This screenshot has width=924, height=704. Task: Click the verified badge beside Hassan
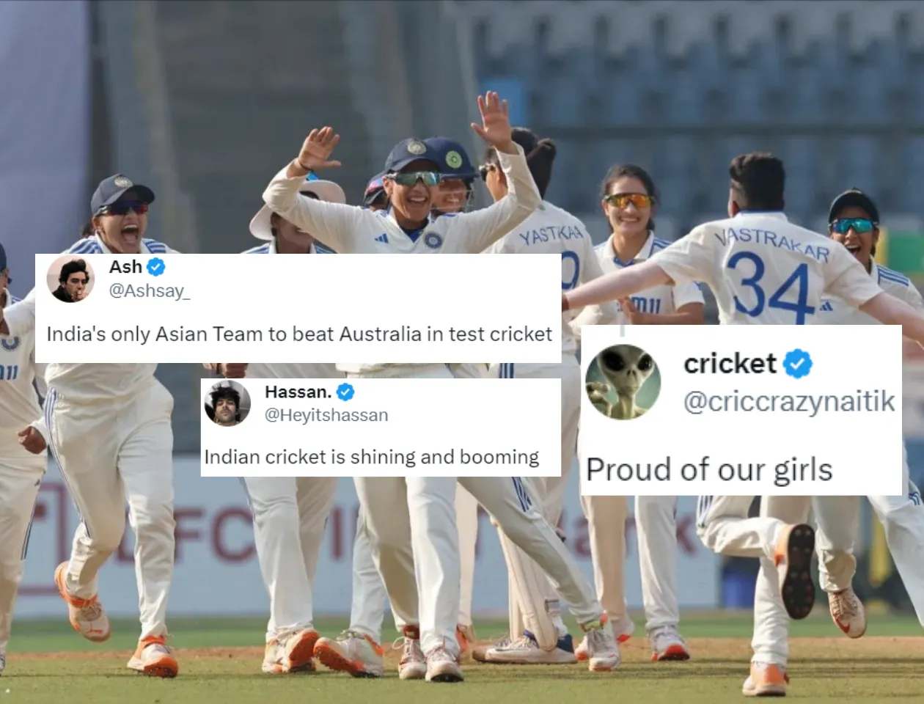pyautogui.click(x=345, y=392)
